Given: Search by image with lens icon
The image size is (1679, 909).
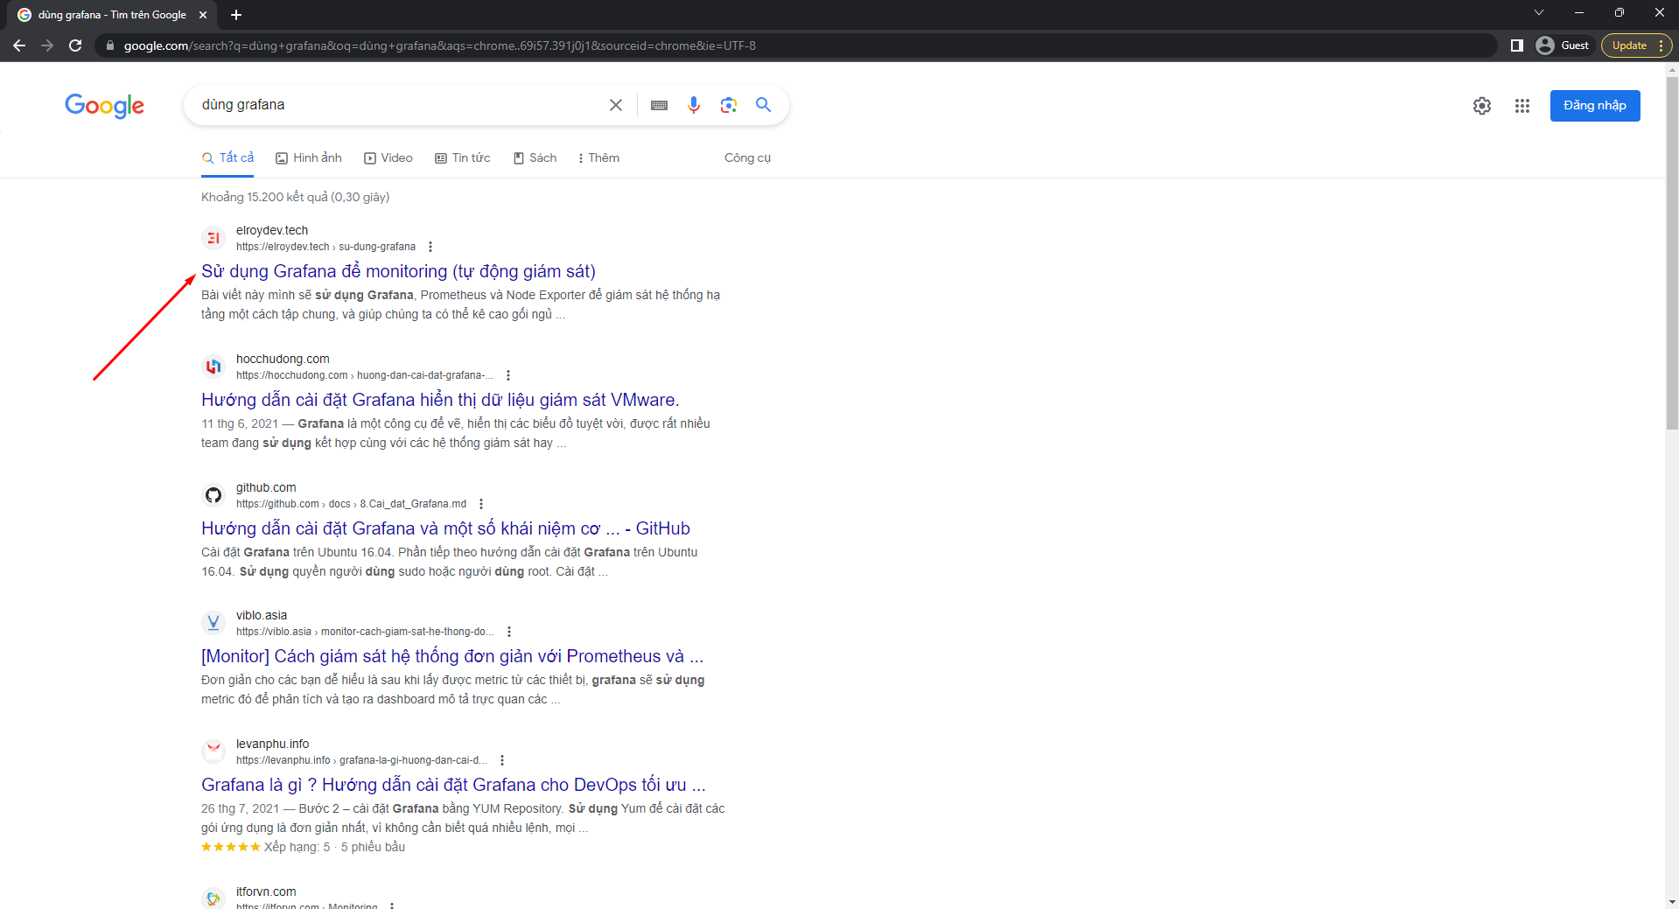Looking at the screenshot, I should click(x=729, y=105).
